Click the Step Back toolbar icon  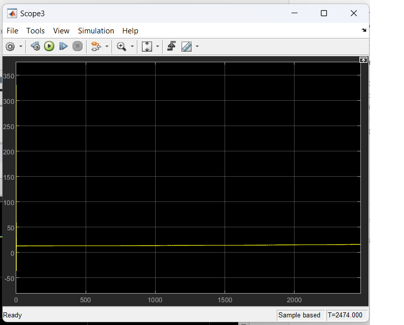pyautogui.click(x=35, y=46)
